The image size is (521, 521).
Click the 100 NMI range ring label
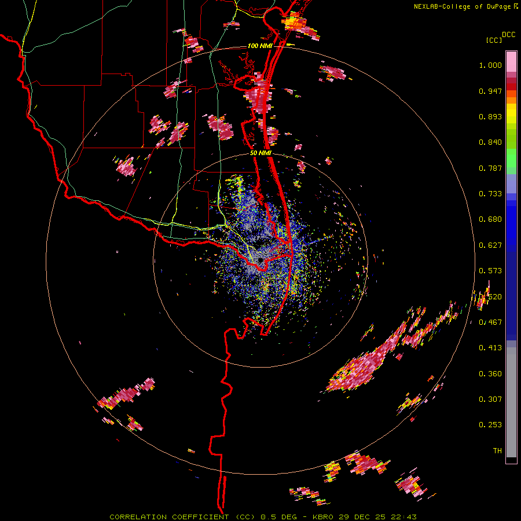260,46
